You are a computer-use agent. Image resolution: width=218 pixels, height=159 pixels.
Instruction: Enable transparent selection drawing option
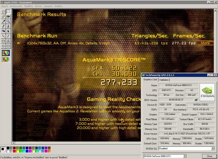6,59
